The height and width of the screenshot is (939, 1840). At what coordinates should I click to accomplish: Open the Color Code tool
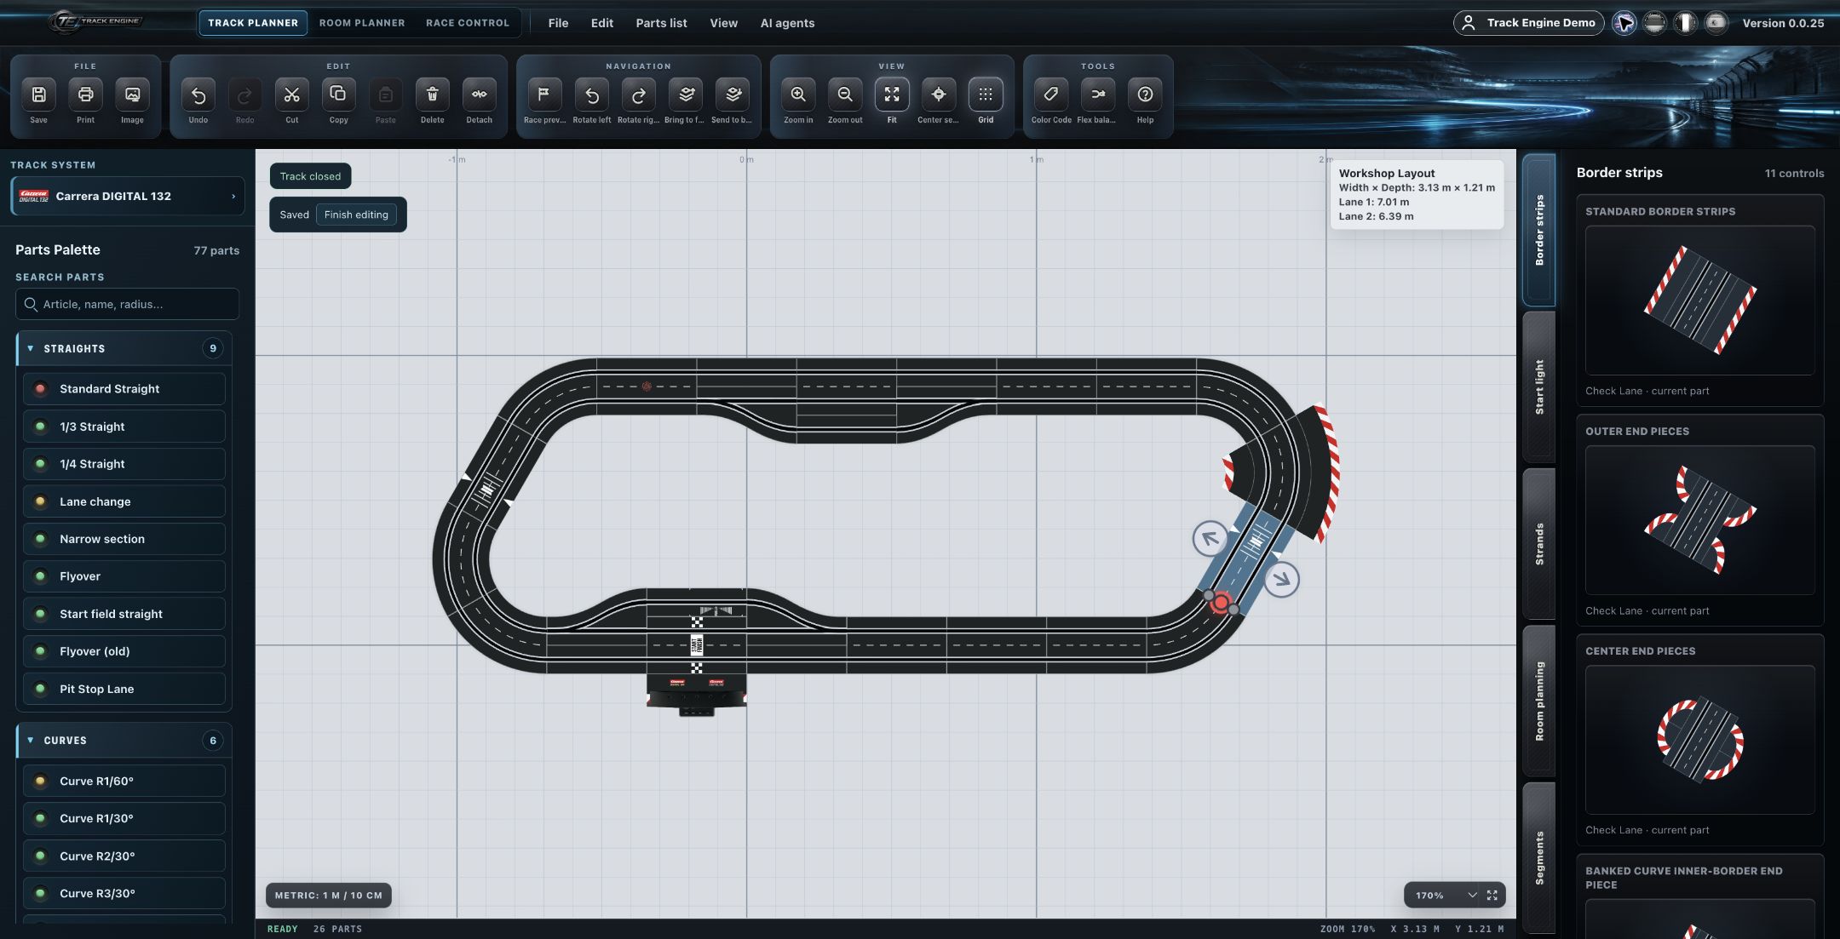point(1051,95)
